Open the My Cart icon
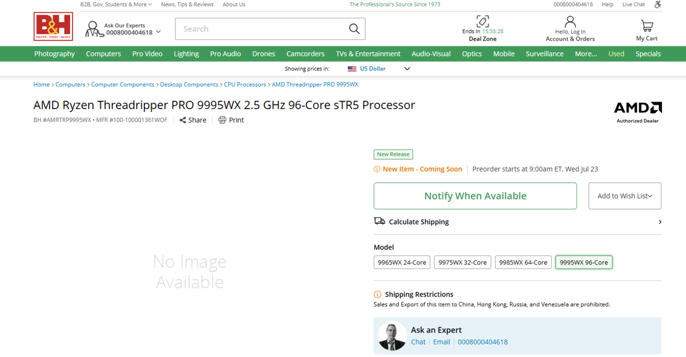Image resolution: width=686 pixels, height=357 pixels. pos(647,26)
